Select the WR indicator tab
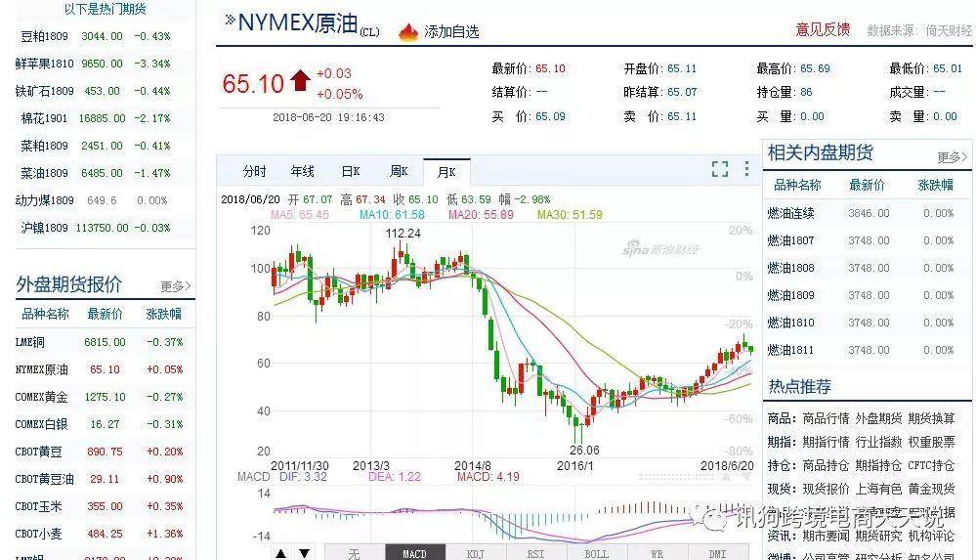This screenshot has height=560, width=976. tap(657, 553)
